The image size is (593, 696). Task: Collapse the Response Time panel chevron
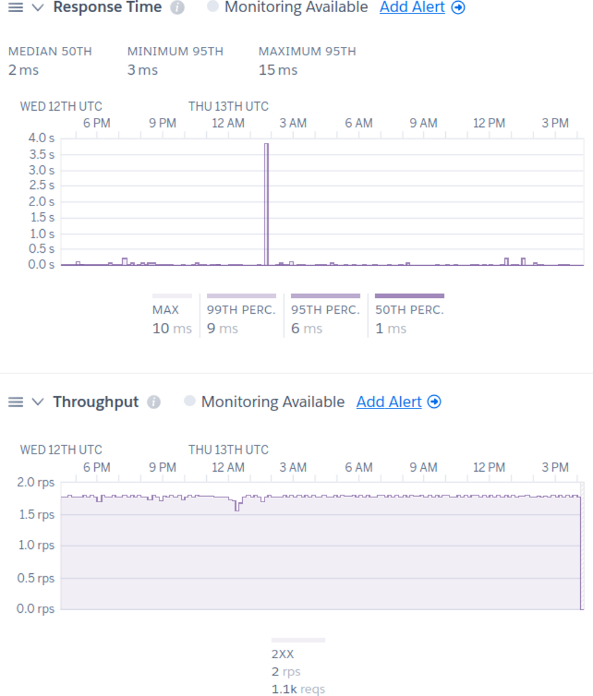[x=38, y=8]
